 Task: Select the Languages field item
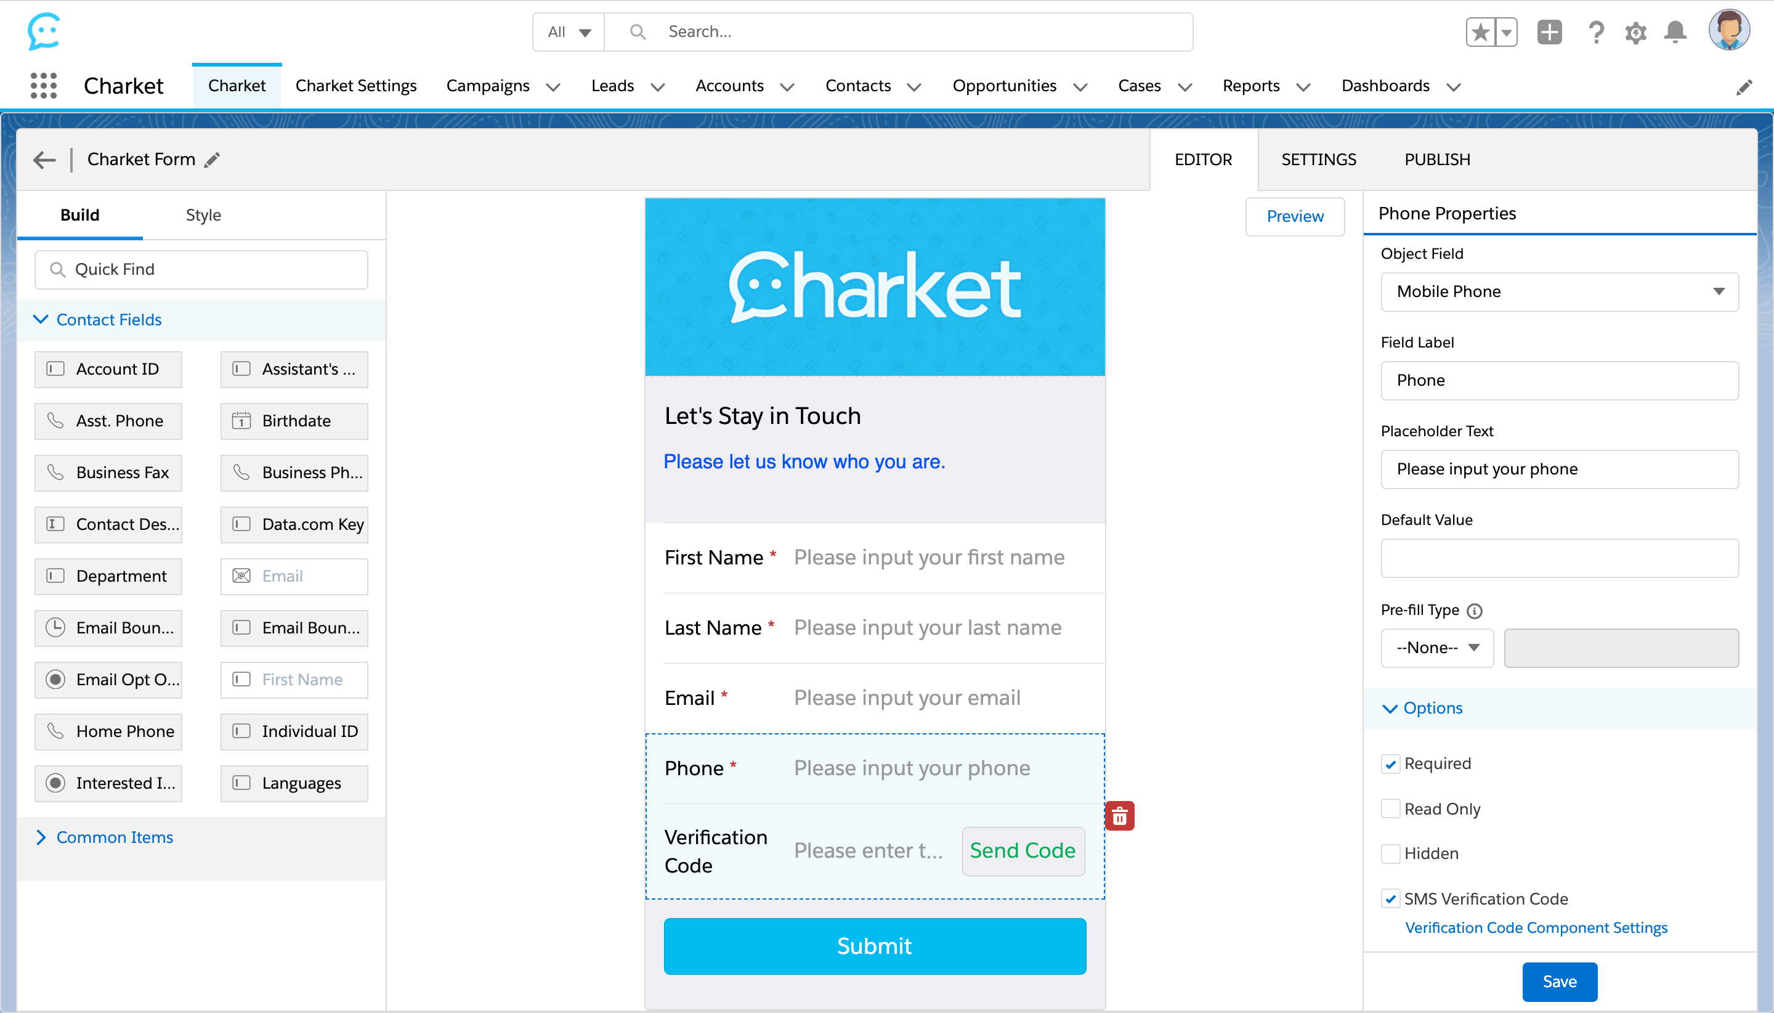294,783
